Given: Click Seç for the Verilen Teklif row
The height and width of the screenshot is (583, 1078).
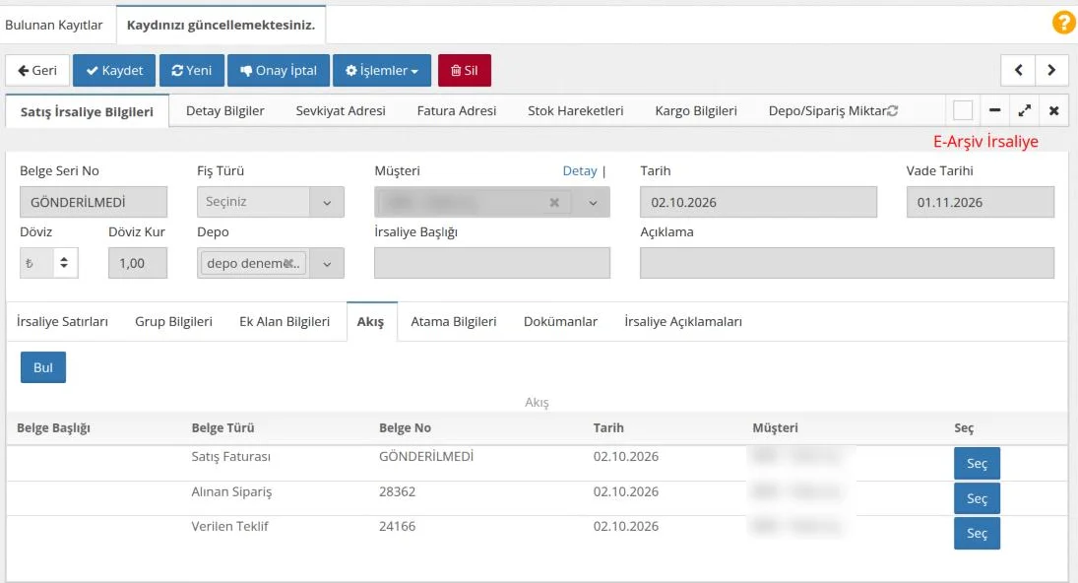Looking at the screenshot, I should click(977, 533).
